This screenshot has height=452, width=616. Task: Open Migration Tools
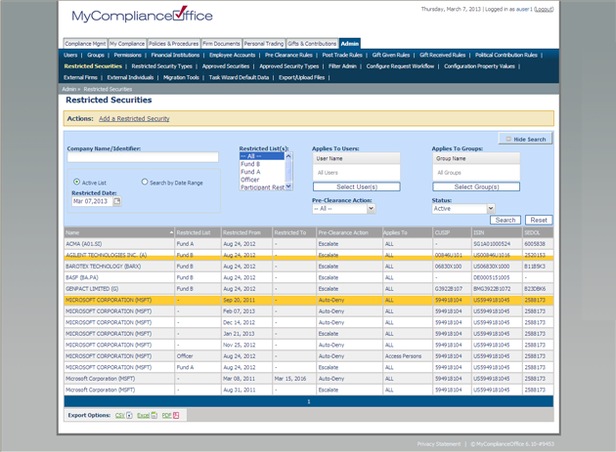point(181,78)
